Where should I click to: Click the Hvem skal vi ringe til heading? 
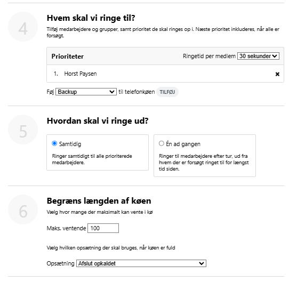click(91, 18)
